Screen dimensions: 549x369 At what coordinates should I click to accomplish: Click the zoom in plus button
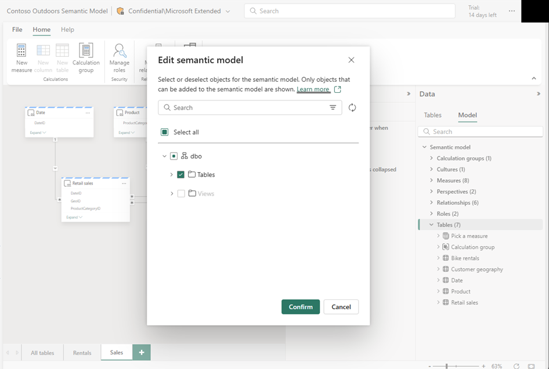(483, 366)
